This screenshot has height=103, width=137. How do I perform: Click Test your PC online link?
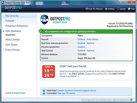click(66, 93)
